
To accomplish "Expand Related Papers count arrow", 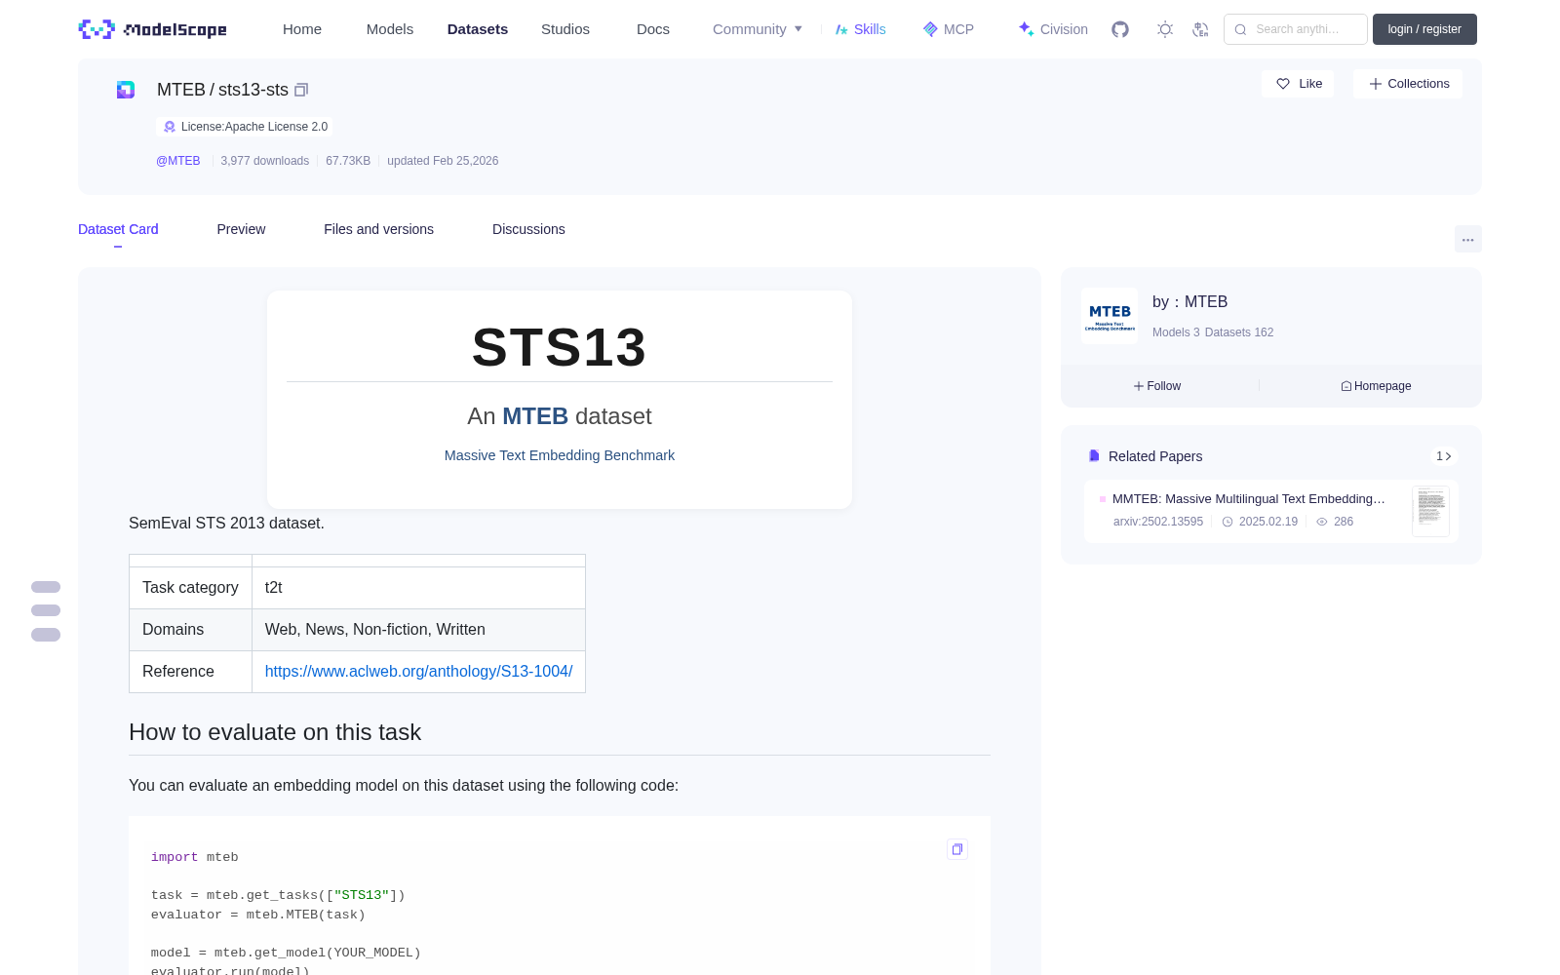I will [1444, 456].
